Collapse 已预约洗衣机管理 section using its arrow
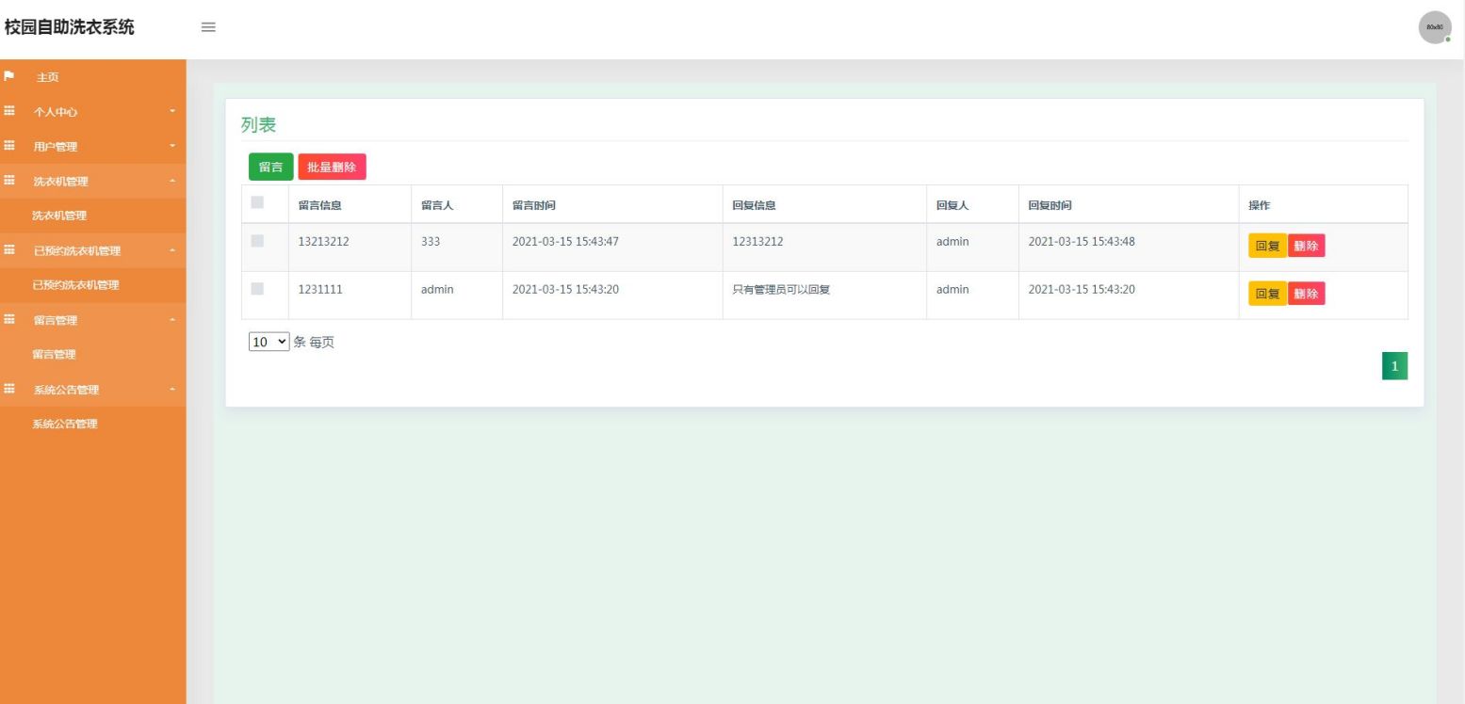The height and width of the screenshot is (704, 1465). (x=172, y=251)
